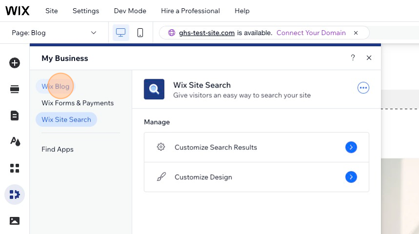The height and width of the screenshot is (234, 419).
Task: Switch to mobile view icon
Action: 140,33
